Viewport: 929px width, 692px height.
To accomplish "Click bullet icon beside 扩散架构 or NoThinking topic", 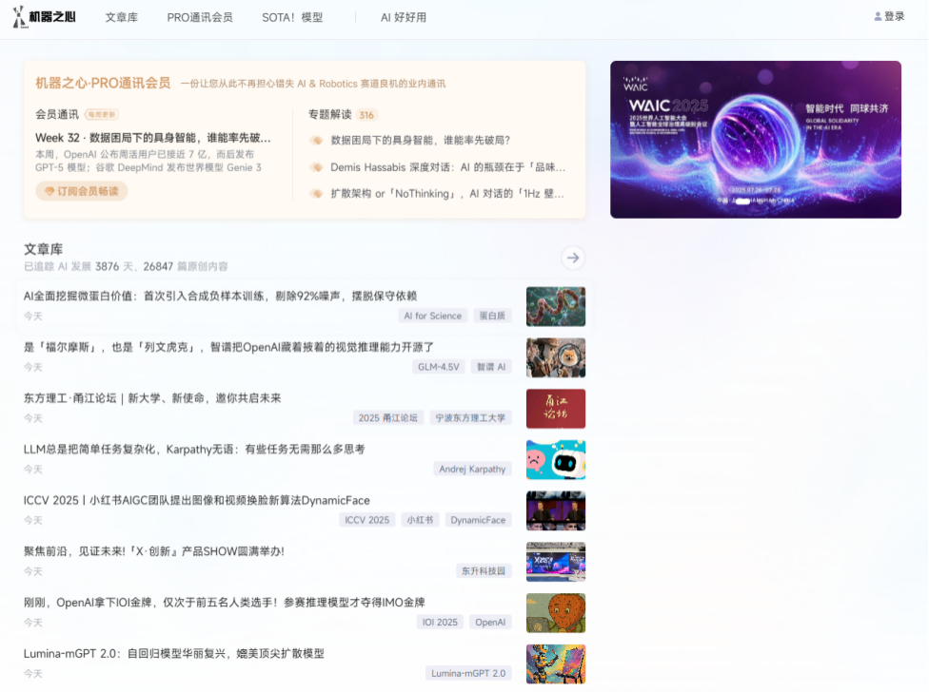I will (317, 193).
